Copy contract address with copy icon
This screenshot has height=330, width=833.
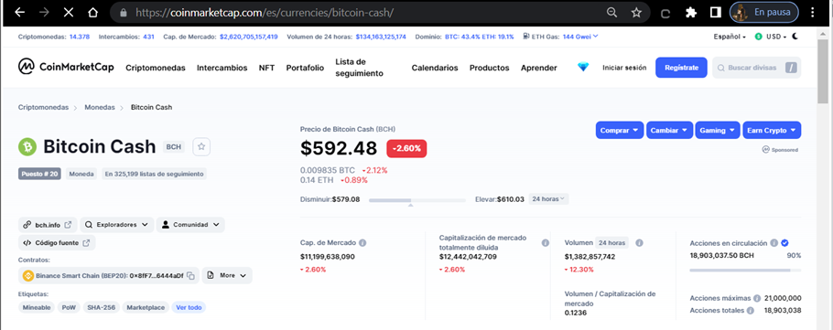pos(190,276)
